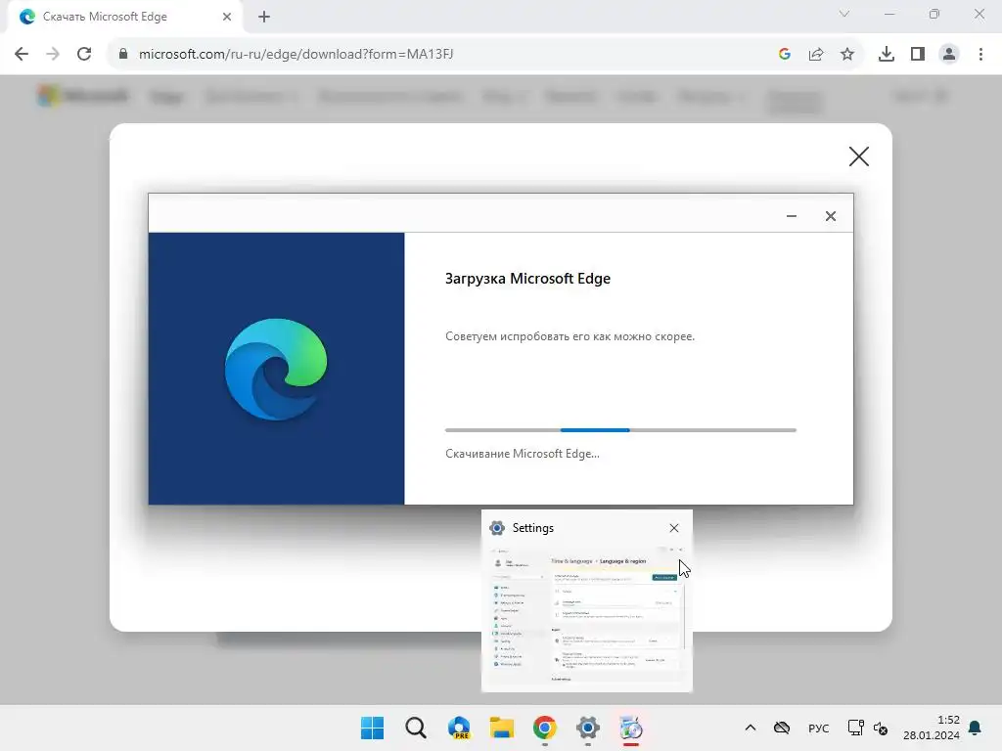Viewport: 1002px width, 751px height.
Task: Bookmark this page with the star icon
Action: 847,54
